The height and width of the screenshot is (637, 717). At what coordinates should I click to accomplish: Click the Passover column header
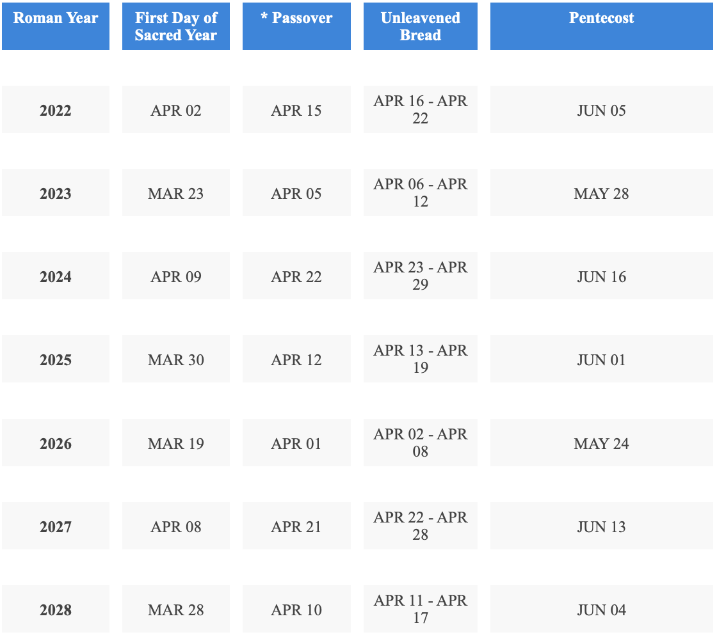tap(296, 26)
